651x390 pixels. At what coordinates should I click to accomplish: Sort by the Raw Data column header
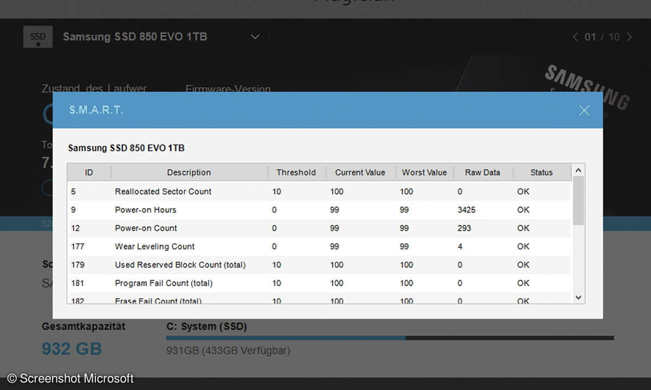click(483, 172)
